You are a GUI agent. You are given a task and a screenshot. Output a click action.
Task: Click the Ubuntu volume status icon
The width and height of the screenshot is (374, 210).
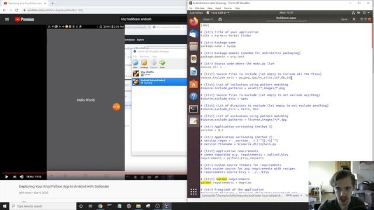pyautogui.click(x=359, y=13)
